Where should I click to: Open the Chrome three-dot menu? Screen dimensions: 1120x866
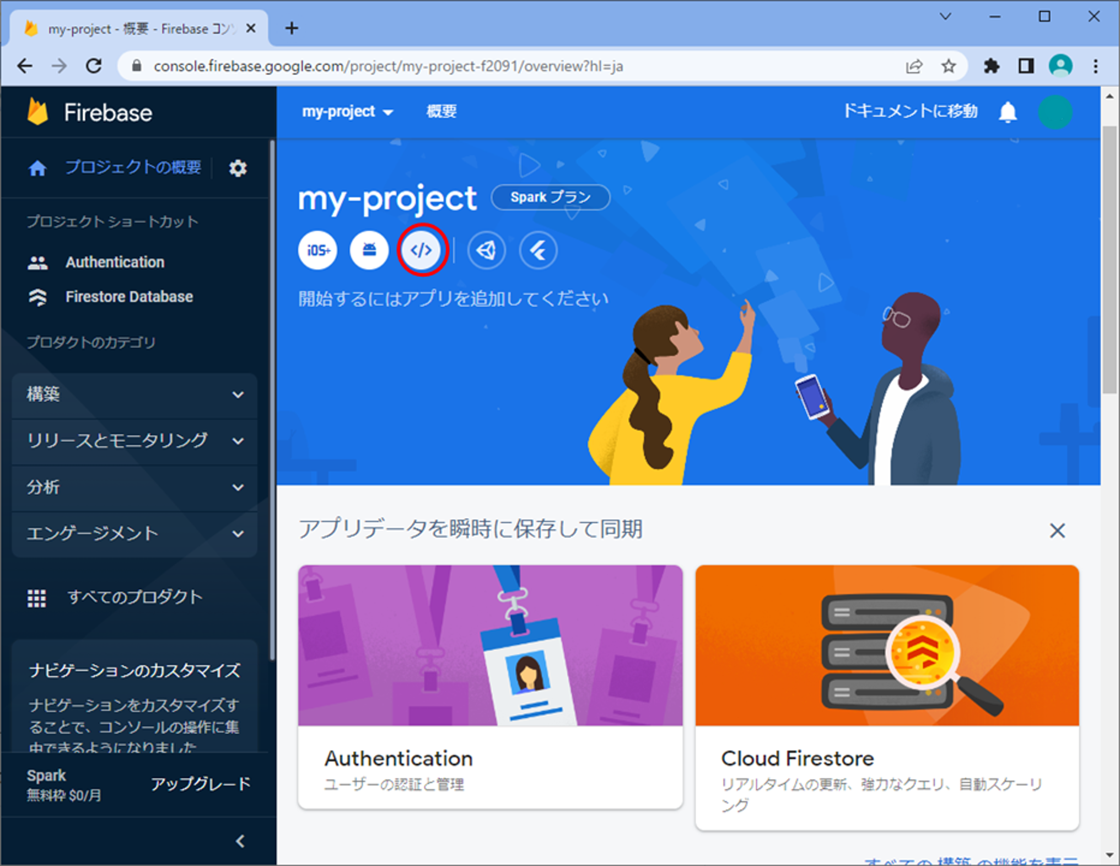pos(1096,66)
